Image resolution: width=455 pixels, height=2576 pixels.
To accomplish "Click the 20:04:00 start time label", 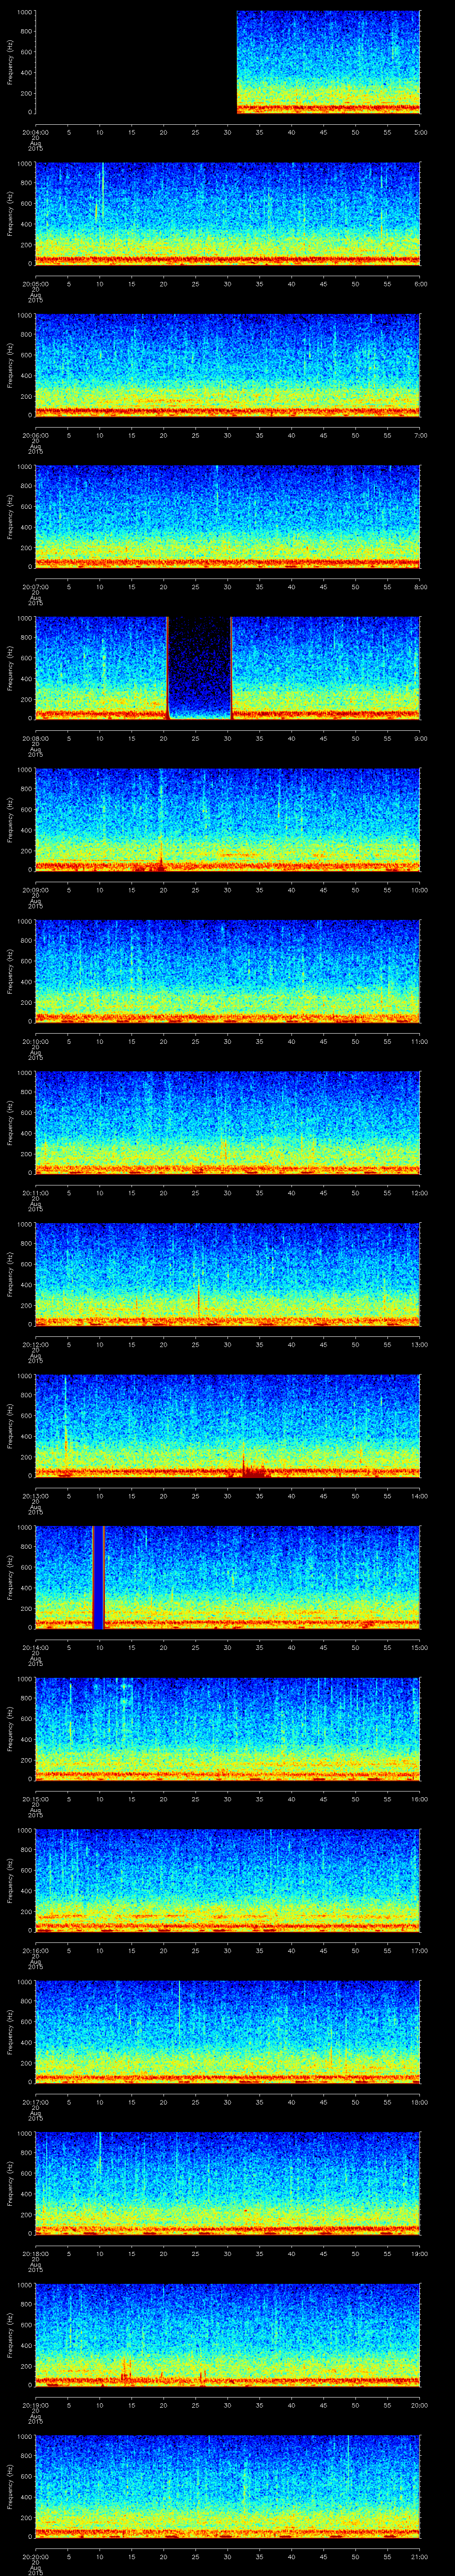I will [x=35, y=132].
